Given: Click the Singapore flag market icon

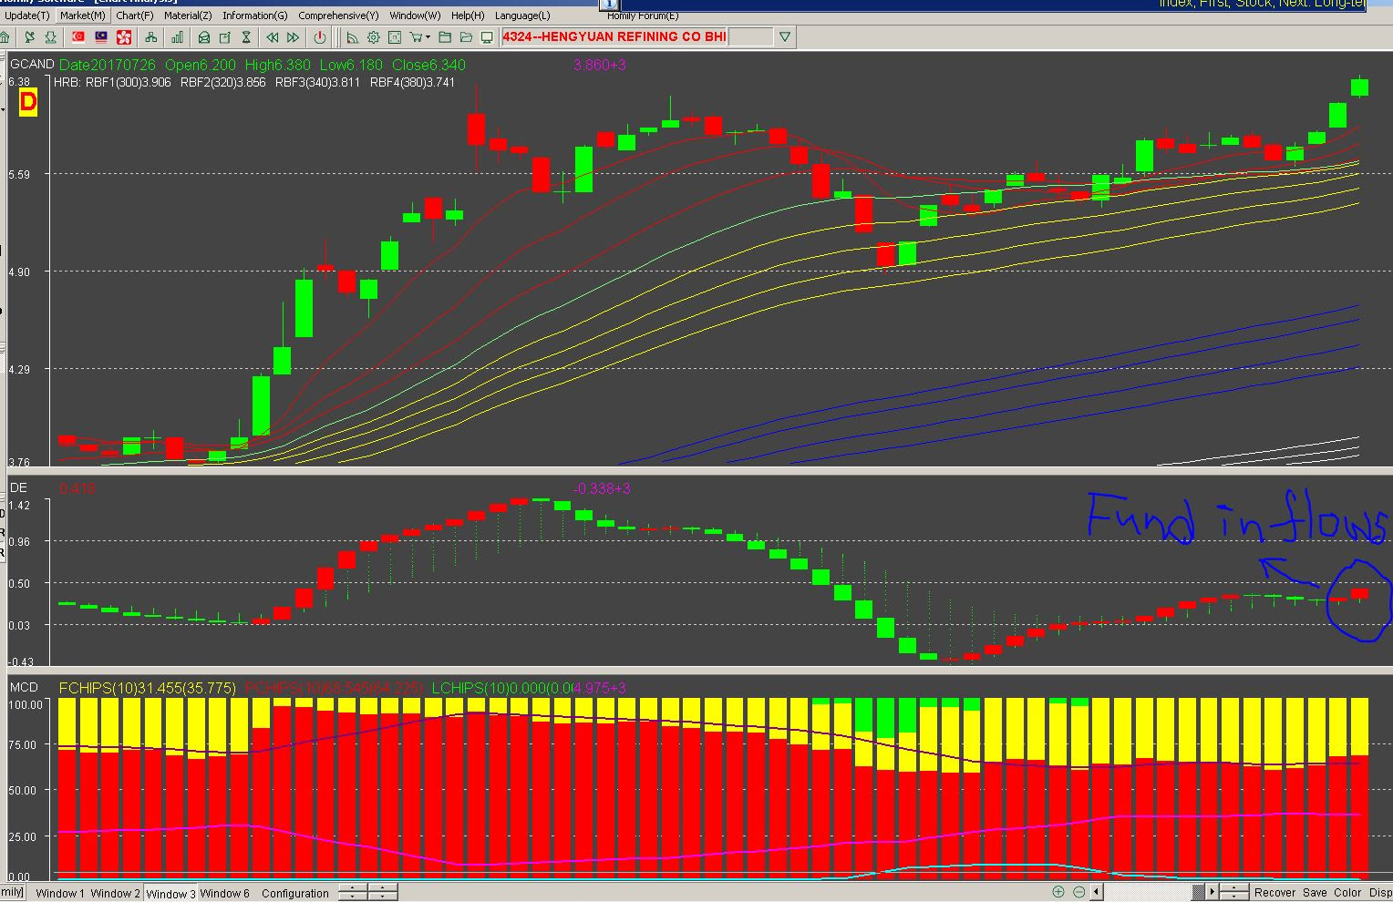Looking at the screenshot, I should 78,37.
